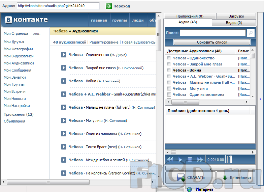Switch to the Приложения (0) tab

(190, 16)
